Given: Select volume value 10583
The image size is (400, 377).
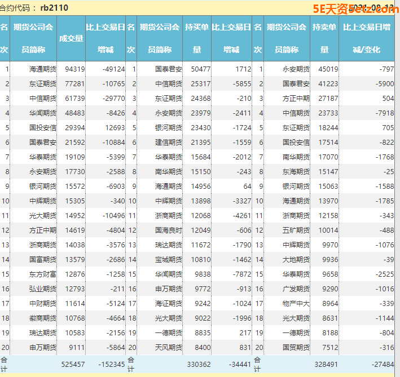Looking at the screenshot, I should click(74, 333).
